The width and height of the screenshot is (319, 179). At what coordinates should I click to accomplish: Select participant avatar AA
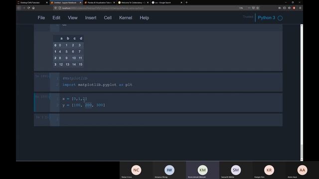(x=302, y=170)
